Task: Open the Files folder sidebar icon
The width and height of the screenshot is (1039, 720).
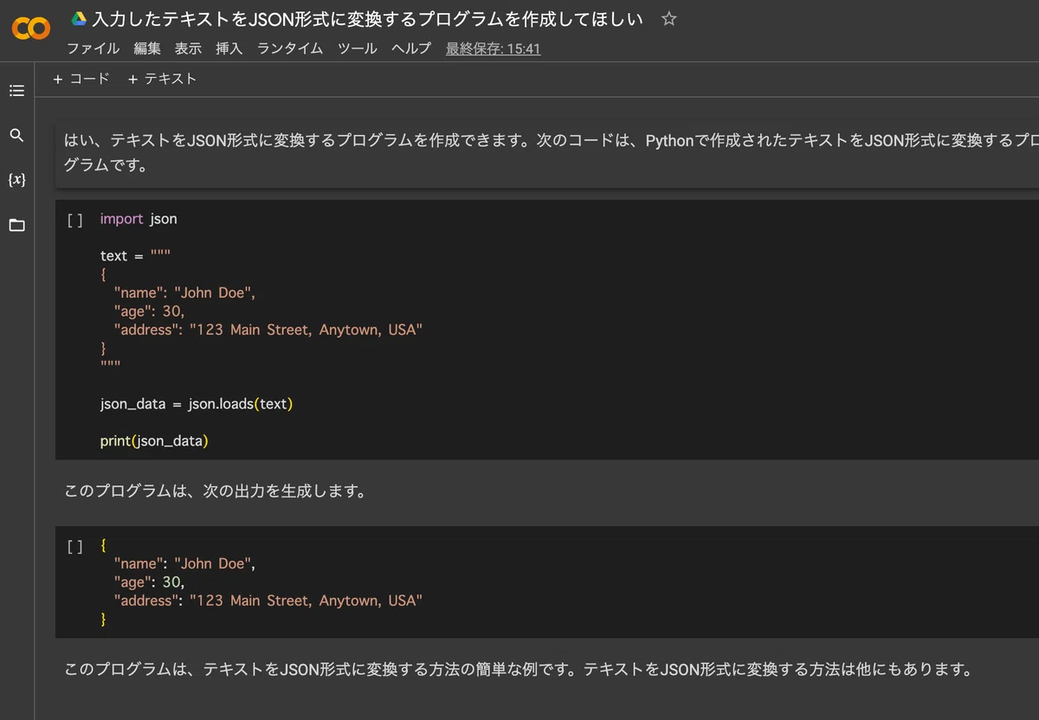Action: (x=16, y=225)
